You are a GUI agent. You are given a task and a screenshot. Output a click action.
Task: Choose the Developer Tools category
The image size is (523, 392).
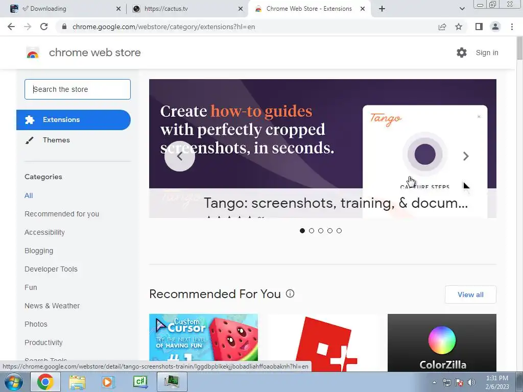(51, 269)
